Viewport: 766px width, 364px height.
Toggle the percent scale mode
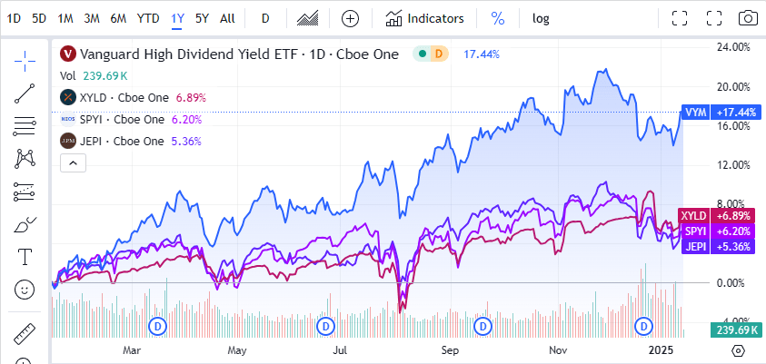coord(497,18)
